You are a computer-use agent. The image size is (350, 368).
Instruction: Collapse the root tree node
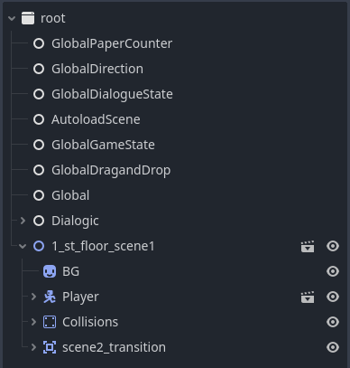pyautogui.click(x=12, y=18)
